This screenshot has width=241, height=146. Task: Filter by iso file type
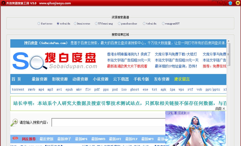coord(124,89)
